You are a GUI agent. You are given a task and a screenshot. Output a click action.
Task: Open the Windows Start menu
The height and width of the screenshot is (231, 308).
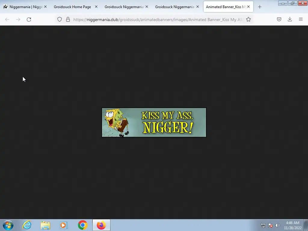(x=8, y=225)
